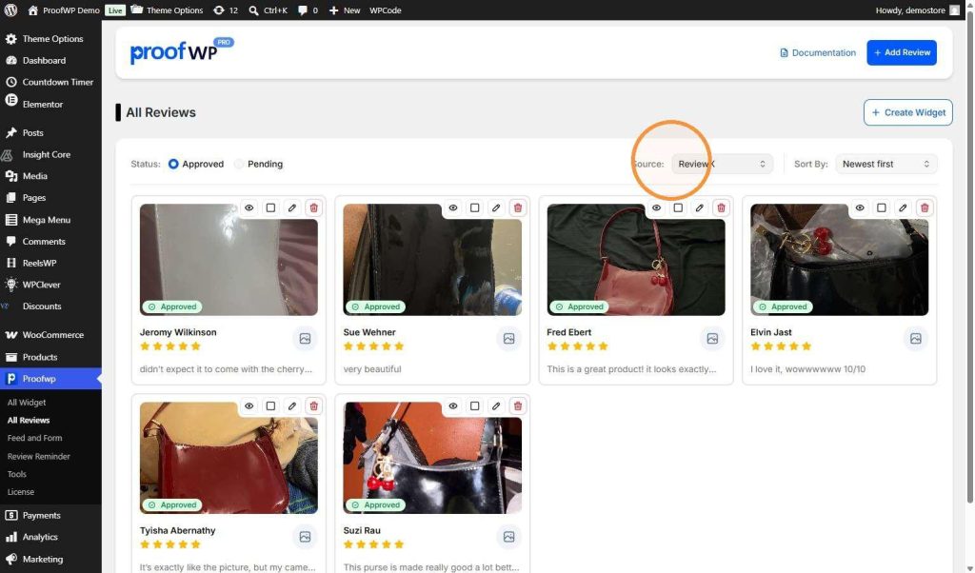
Task: Open the New content menu
Action: tap(345, 10)
